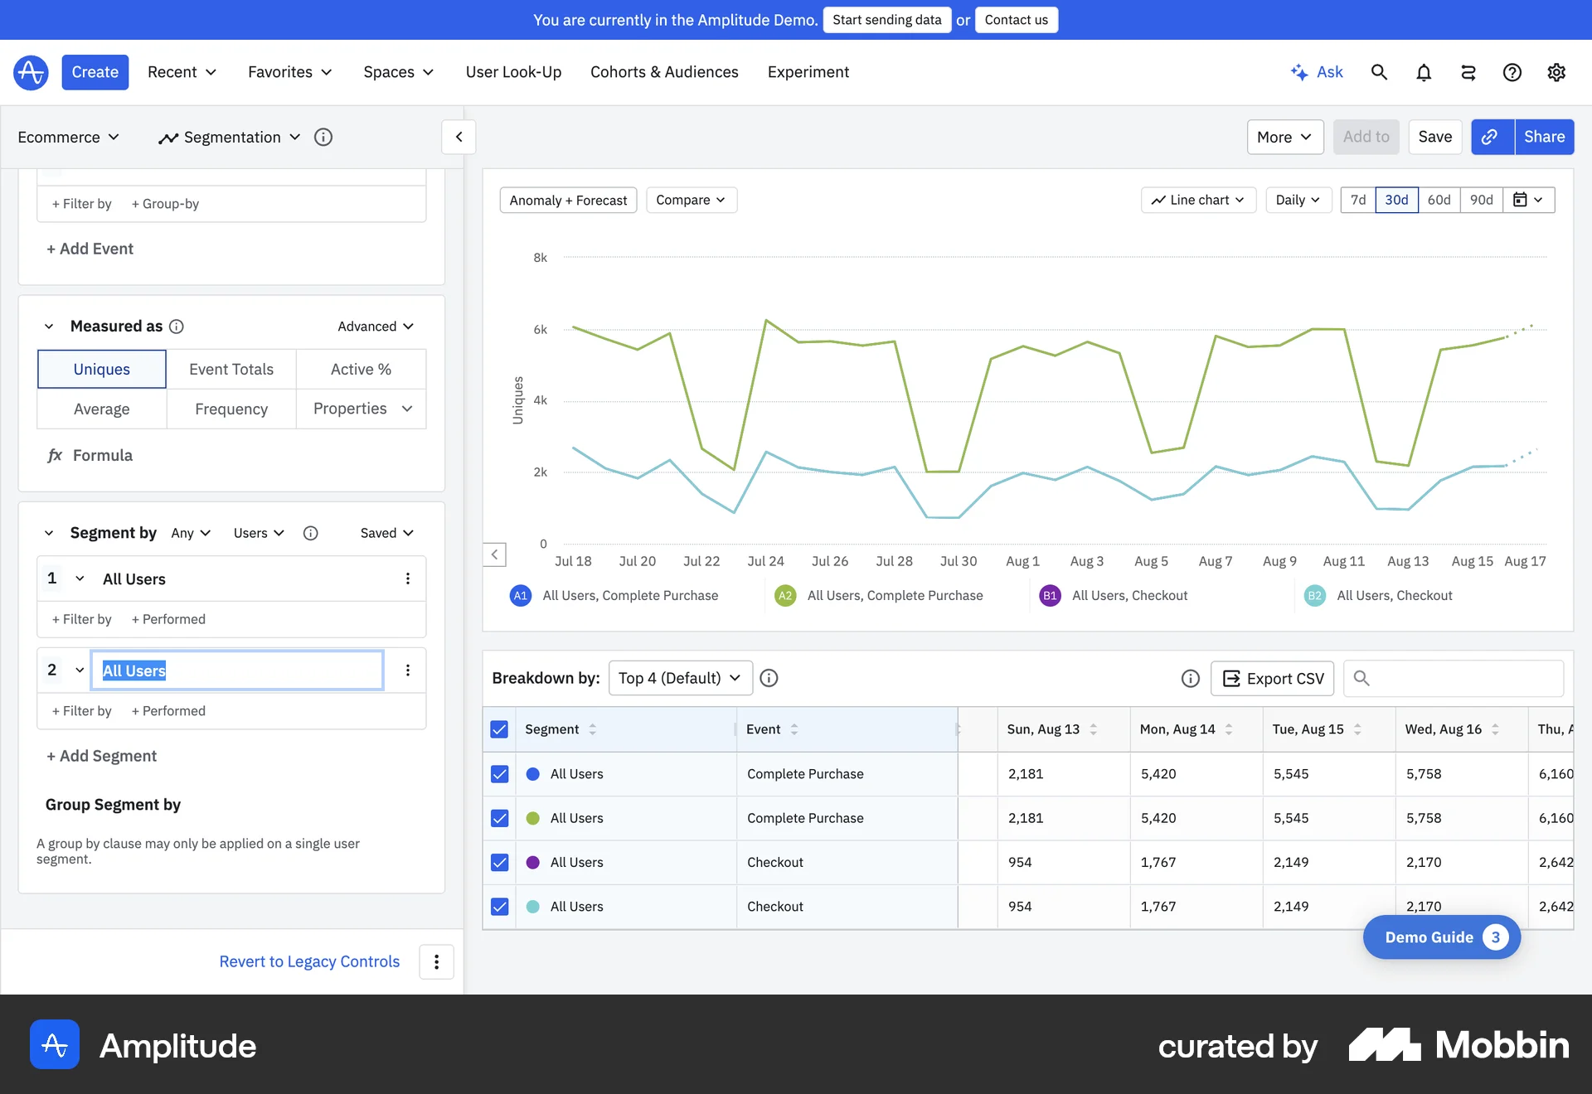Click Revert to Legacy Controls link
The width and height of the screenshot is (1592, 1094).
(309, 961)
